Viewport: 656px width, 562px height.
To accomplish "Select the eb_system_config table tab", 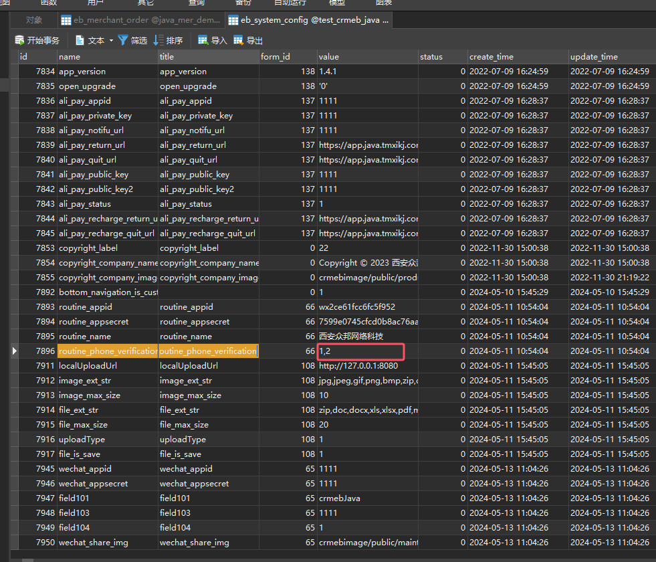I will (309, 20).
